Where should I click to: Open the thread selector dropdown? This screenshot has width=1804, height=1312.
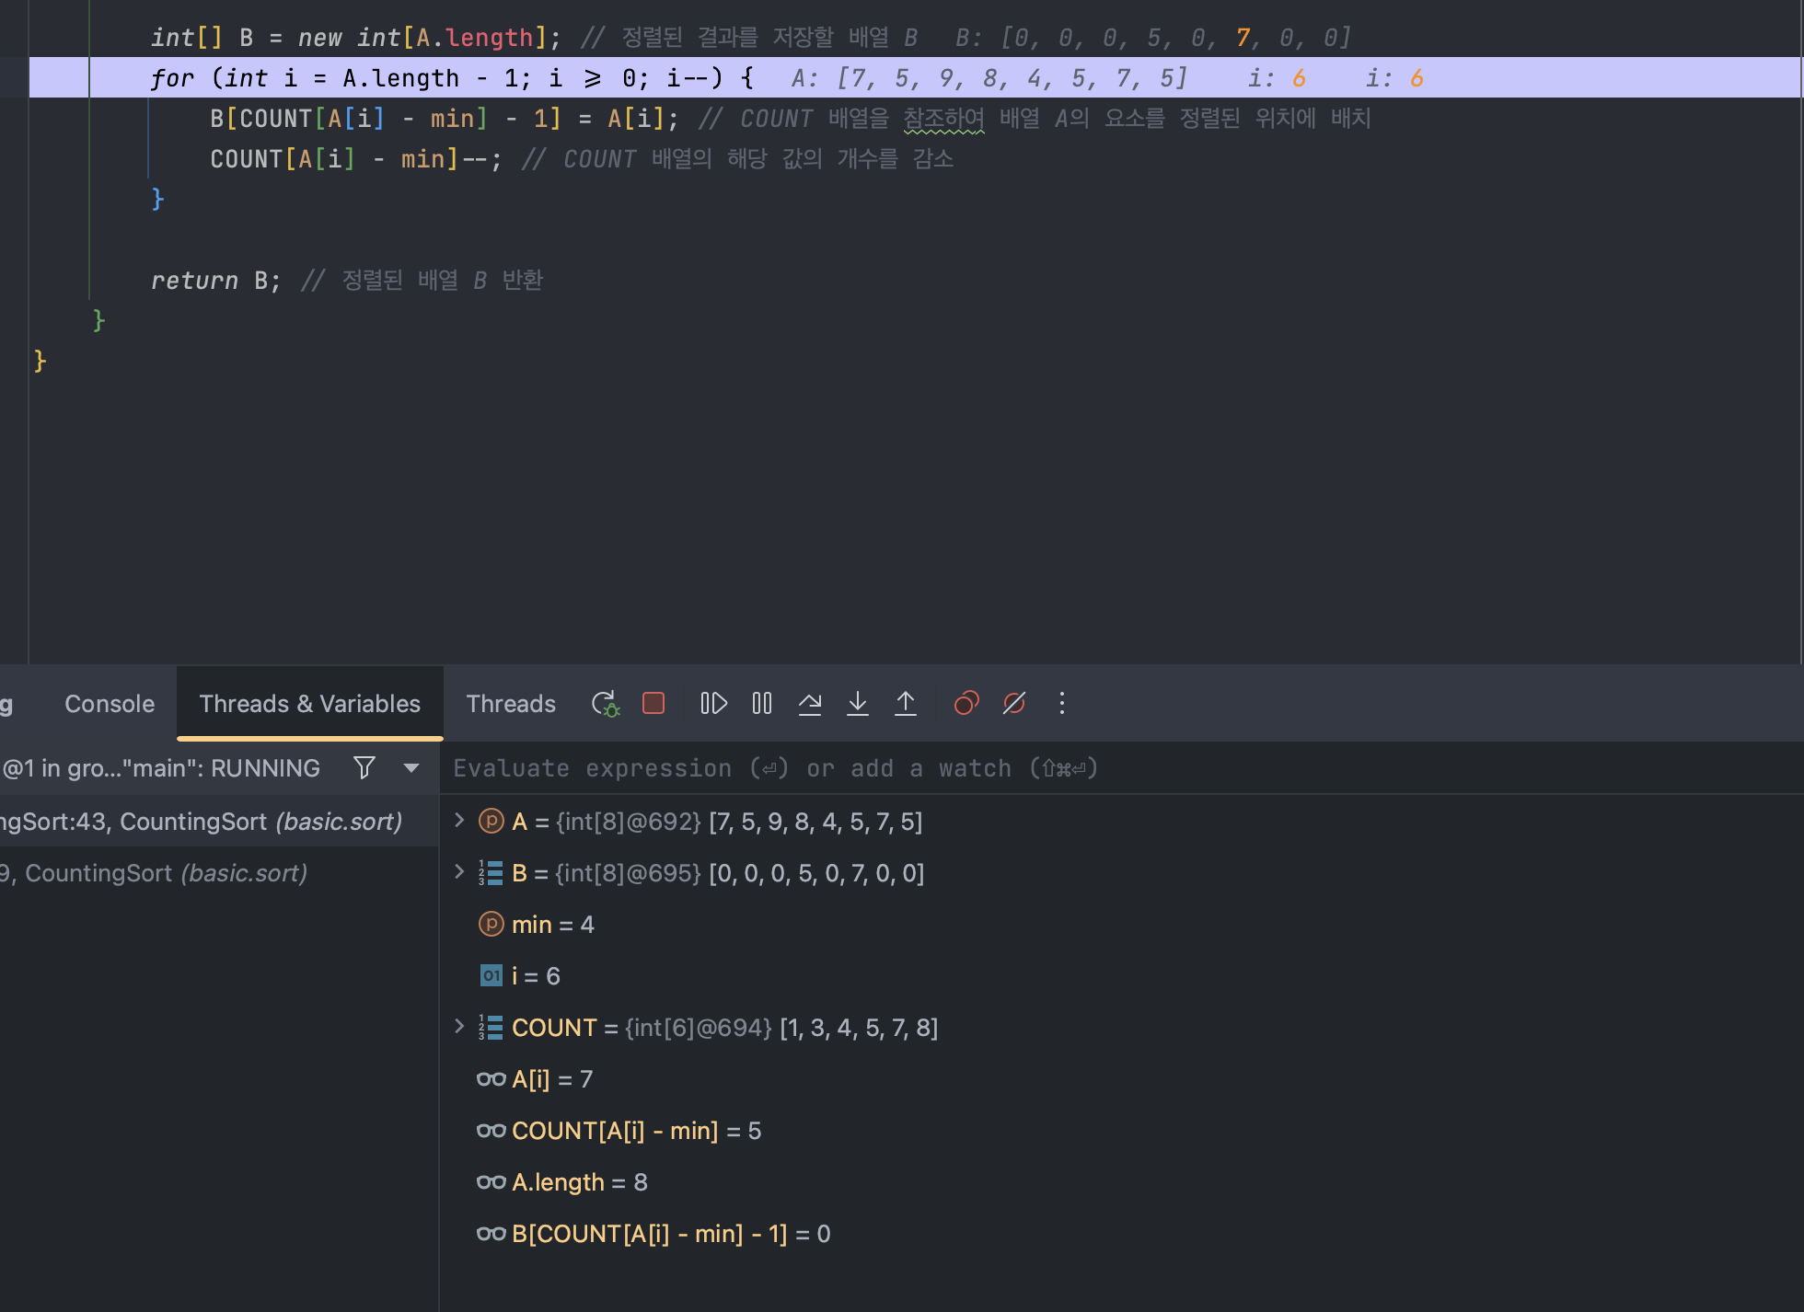point(411,767)
